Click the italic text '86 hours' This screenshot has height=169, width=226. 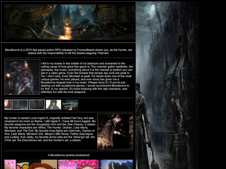(x=75, y=121)
